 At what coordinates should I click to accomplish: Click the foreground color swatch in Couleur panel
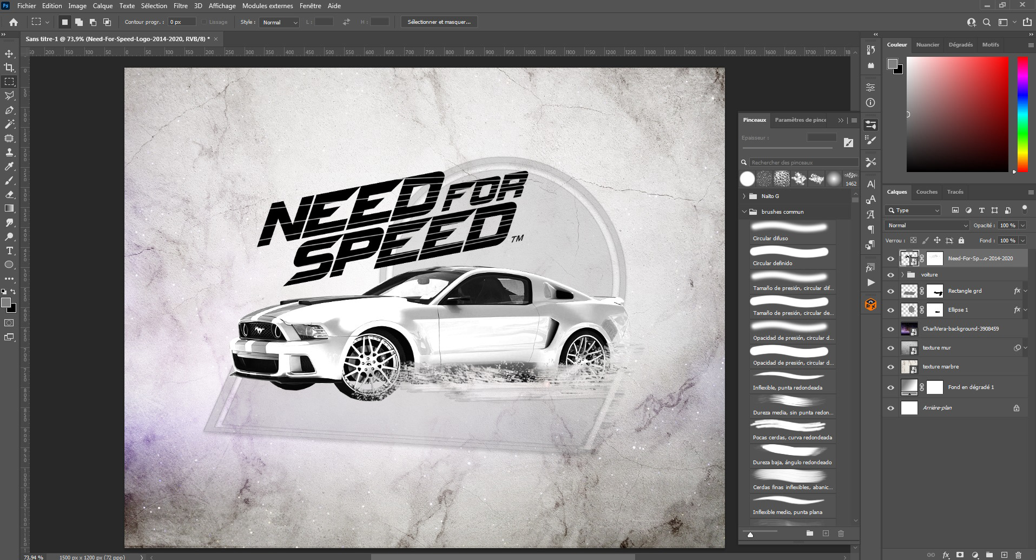893,64
